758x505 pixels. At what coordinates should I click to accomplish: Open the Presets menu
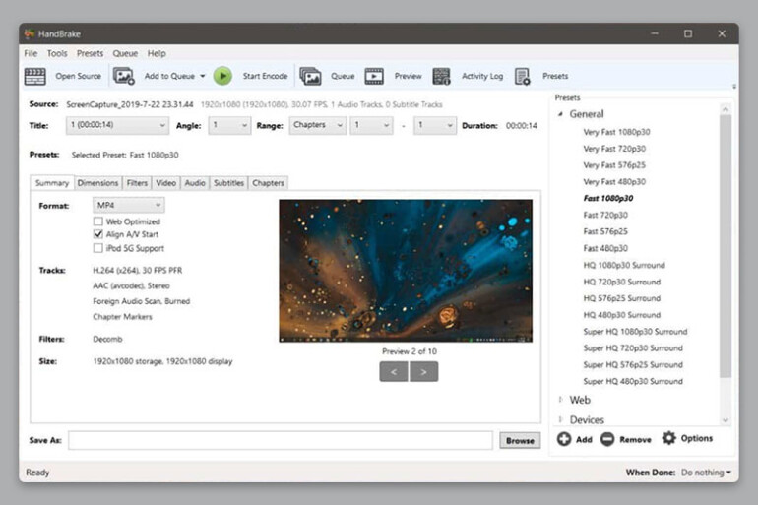pyautogui.click(x=90, y=53)
